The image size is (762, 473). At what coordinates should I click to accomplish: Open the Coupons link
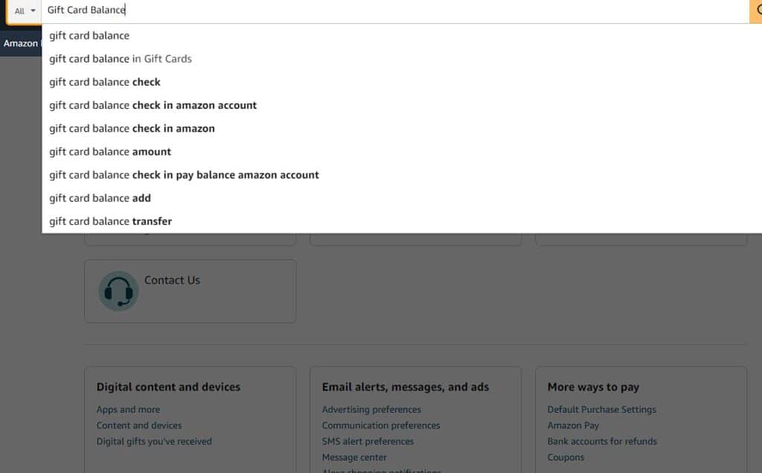[566, 457]
